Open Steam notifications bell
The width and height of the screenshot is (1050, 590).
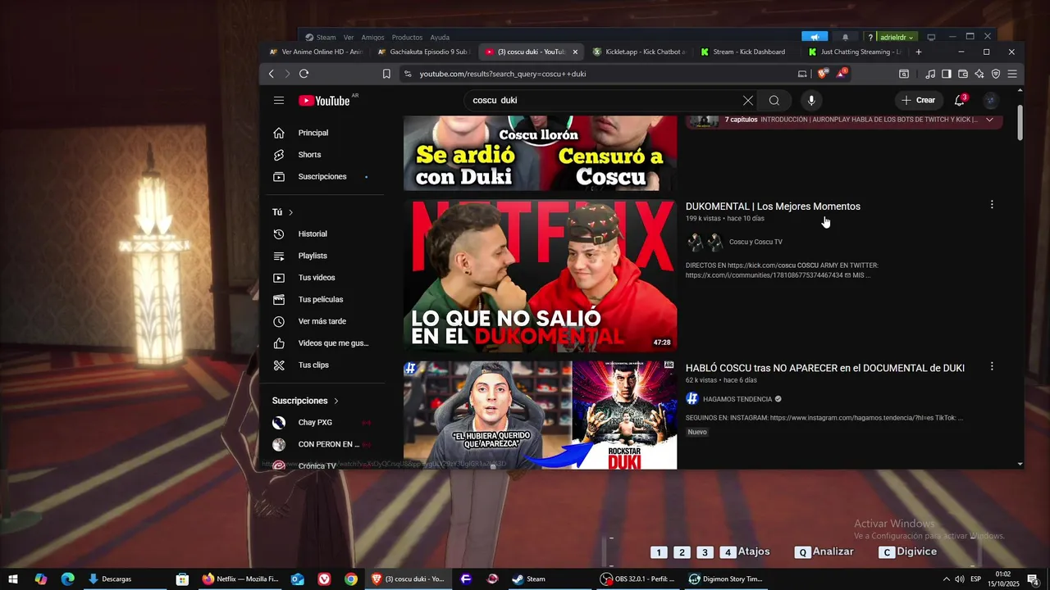click(846, 37)
